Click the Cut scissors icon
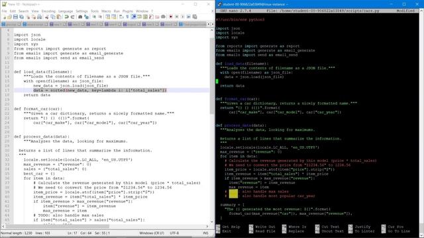424x238 pixels. tap(47, 17)
